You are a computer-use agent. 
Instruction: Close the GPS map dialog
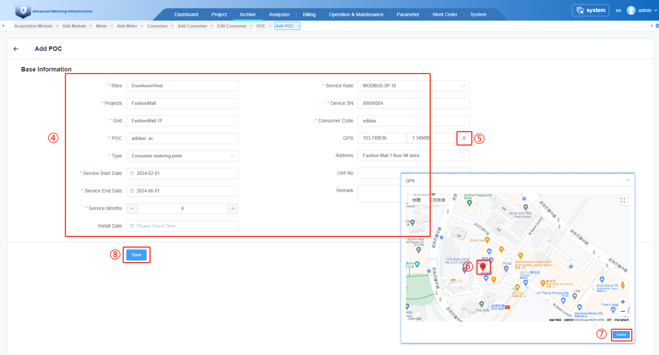click(628, 180)
